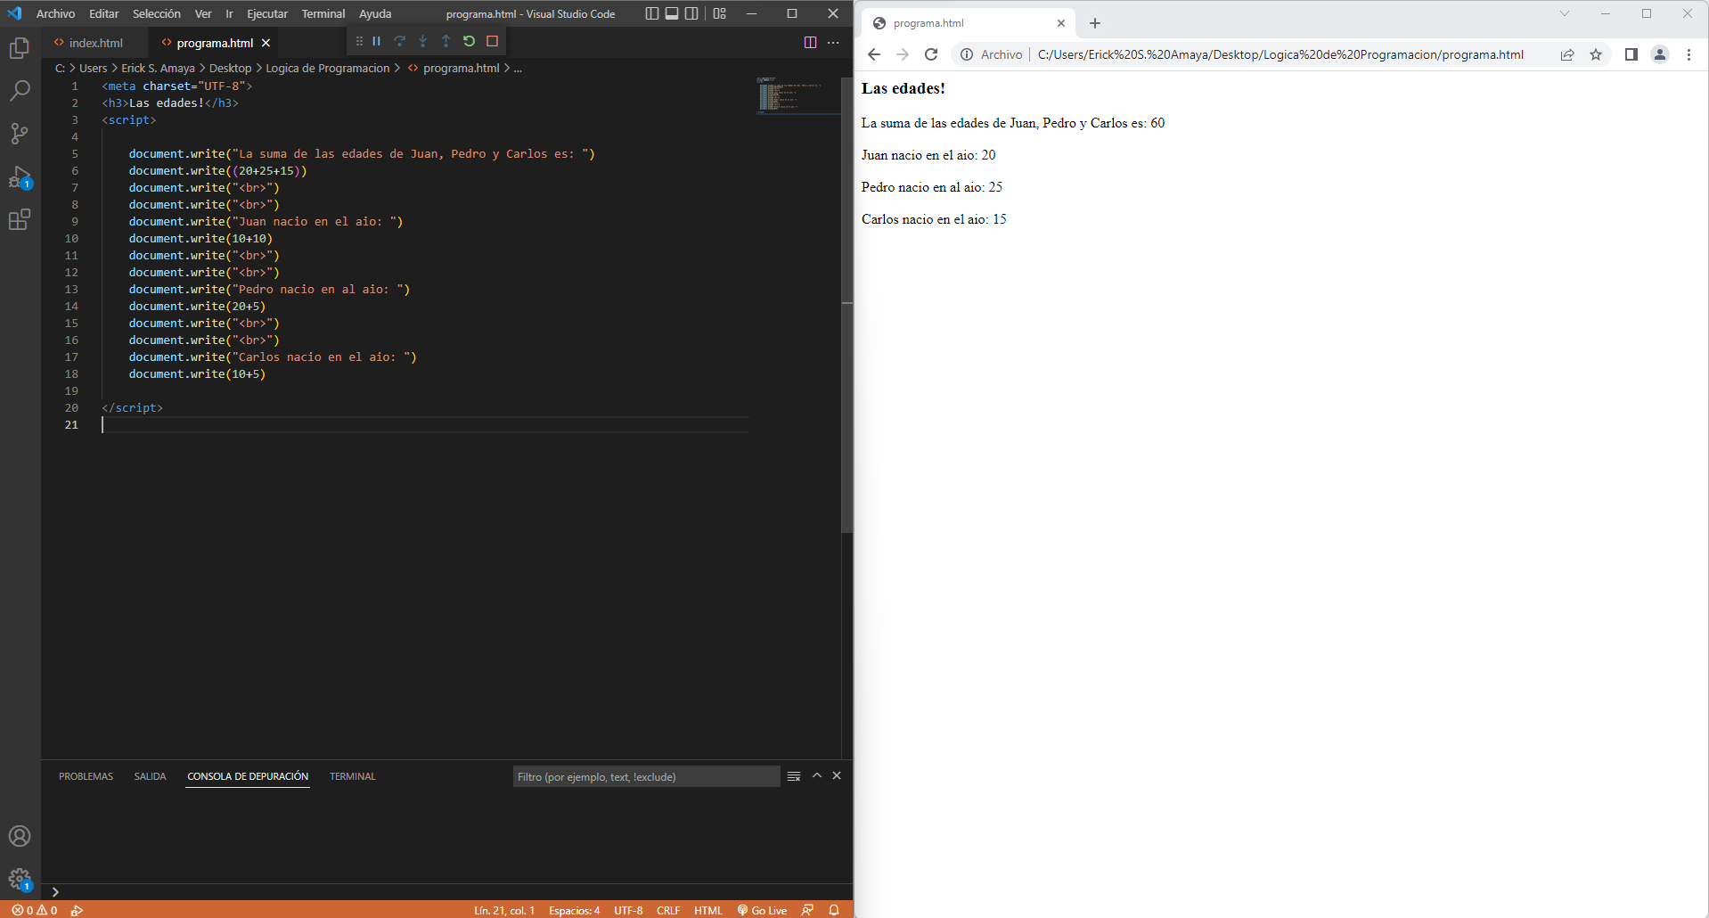
Task: Maximize the panel with chevron up
Action: tap(816, 775)
